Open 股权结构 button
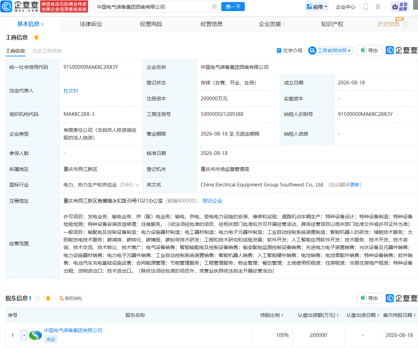Image resolution: width=418 pixels, height=348 pixels. pyautogui.click(x=70, y=298)
